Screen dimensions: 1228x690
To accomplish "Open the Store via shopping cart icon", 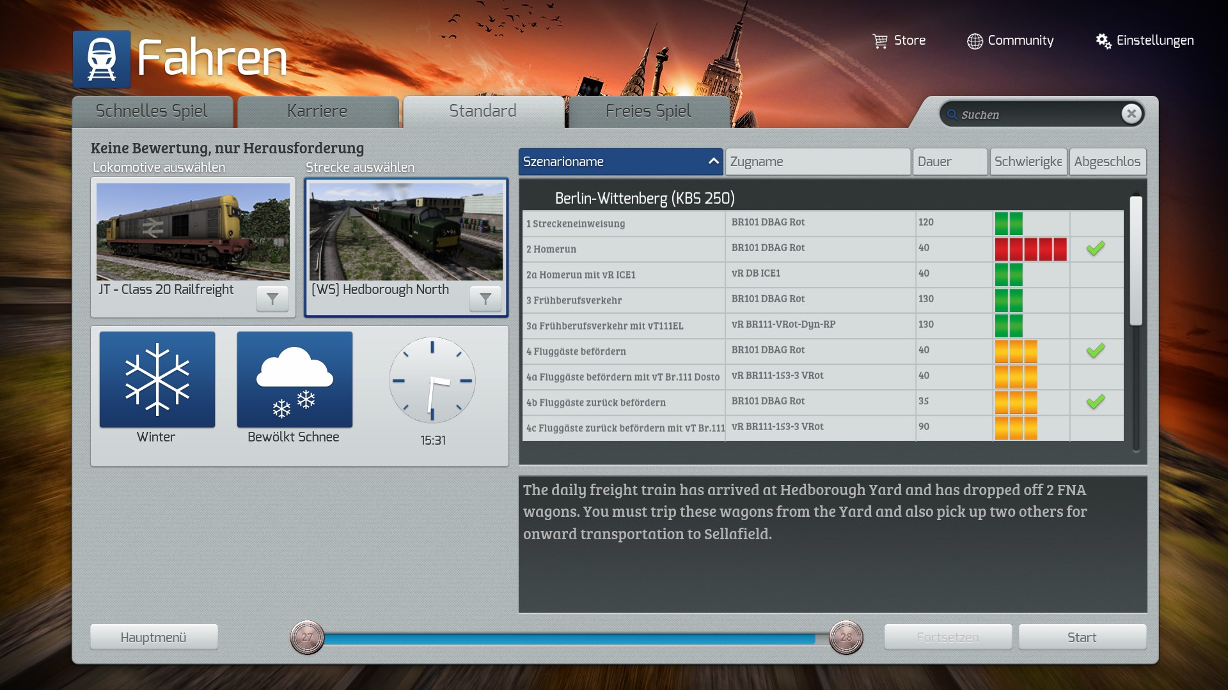I will 880,41.
